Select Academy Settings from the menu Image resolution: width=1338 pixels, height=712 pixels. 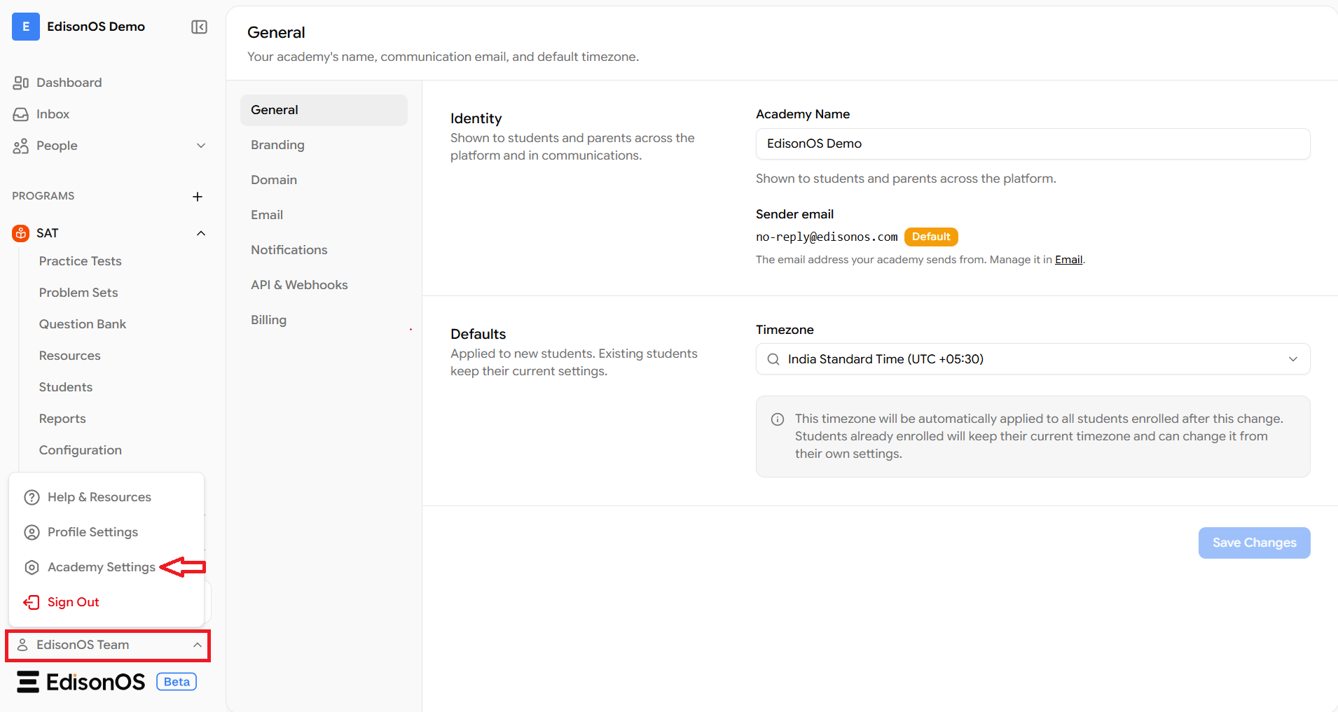click(x=102, y=567)
